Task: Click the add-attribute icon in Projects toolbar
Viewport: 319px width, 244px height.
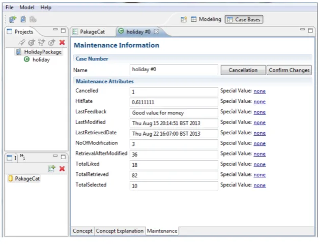Action: click(x=42, y=42)
